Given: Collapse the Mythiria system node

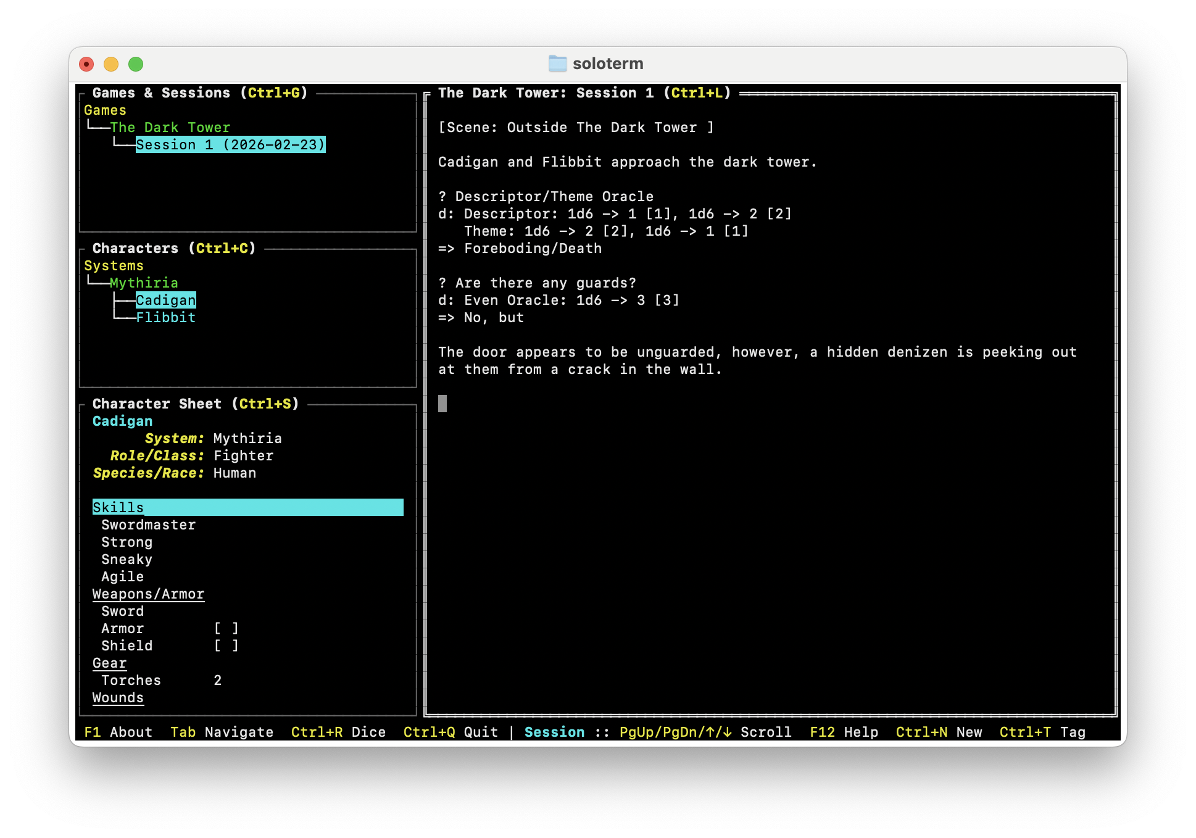Looking at the screenshot, I should point(144,283).
